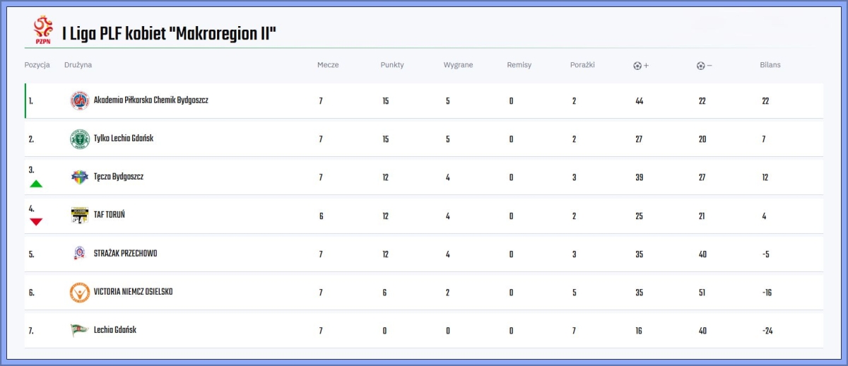Click Akademia Piłkarska Chemik Bydgoszcz club crest
Viewport: 848px width, 366px height.
click(x=79, y=101)
